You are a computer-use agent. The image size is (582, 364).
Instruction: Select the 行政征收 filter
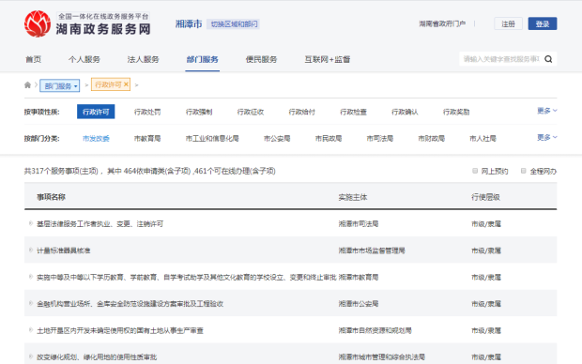251,112
